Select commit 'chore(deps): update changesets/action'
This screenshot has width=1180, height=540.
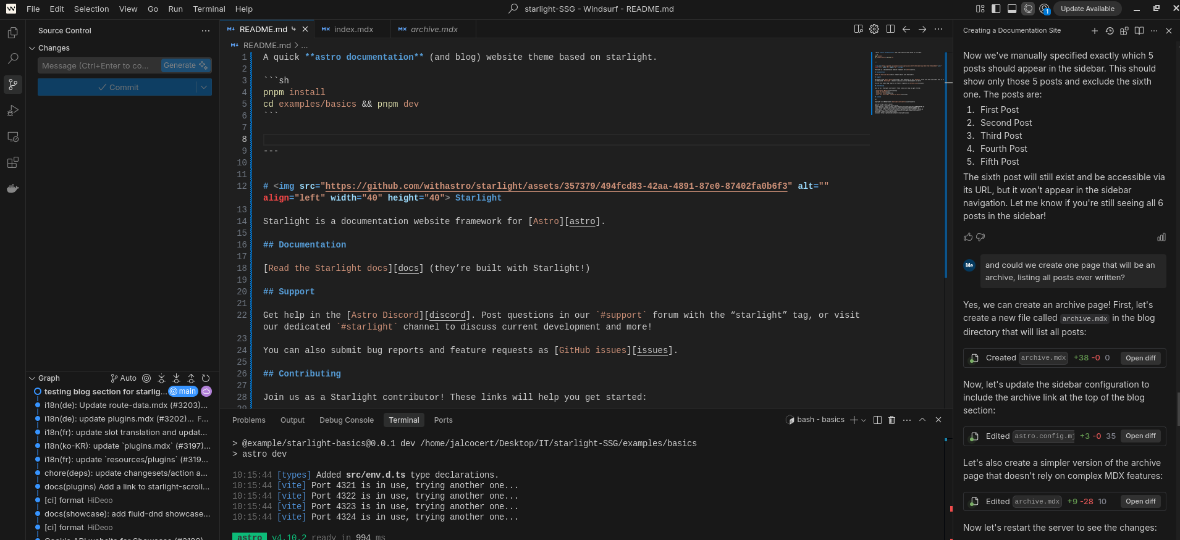click(126, 473)
